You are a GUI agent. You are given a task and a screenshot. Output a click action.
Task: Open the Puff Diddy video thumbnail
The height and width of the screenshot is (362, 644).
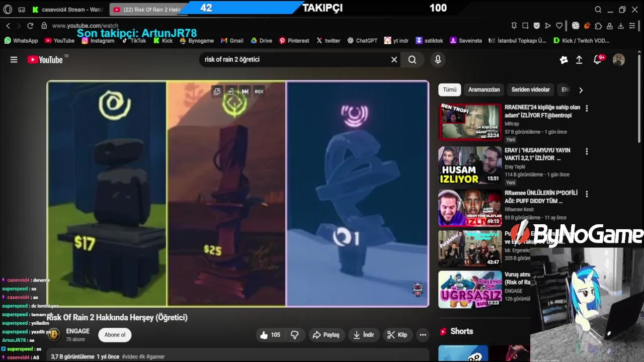coord(470,208)
